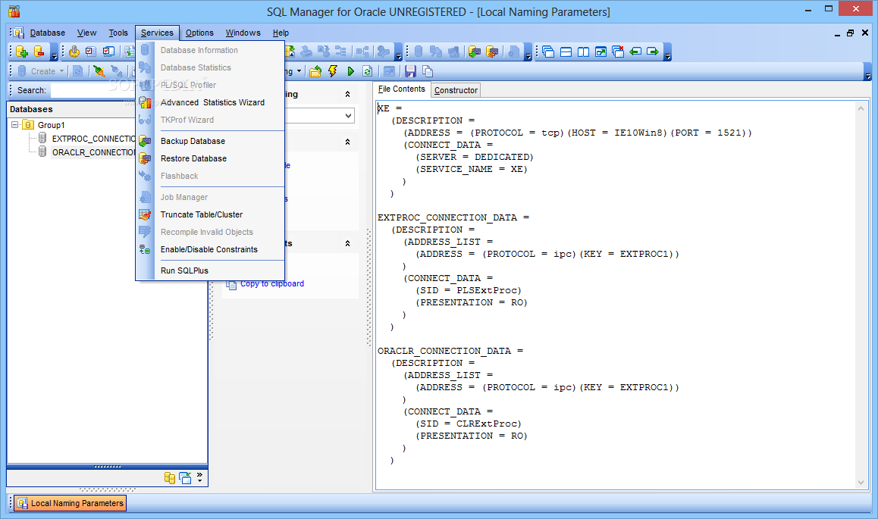Switch to the Constructor tab
The height and width of the screenshot is (519, 878).
coord(456,90)
